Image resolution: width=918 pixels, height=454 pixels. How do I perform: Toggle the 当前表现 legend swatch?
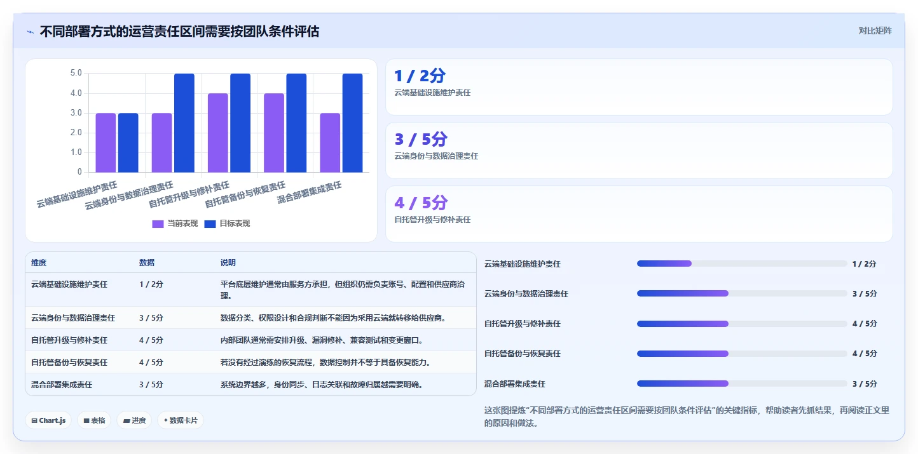point(158,224)
